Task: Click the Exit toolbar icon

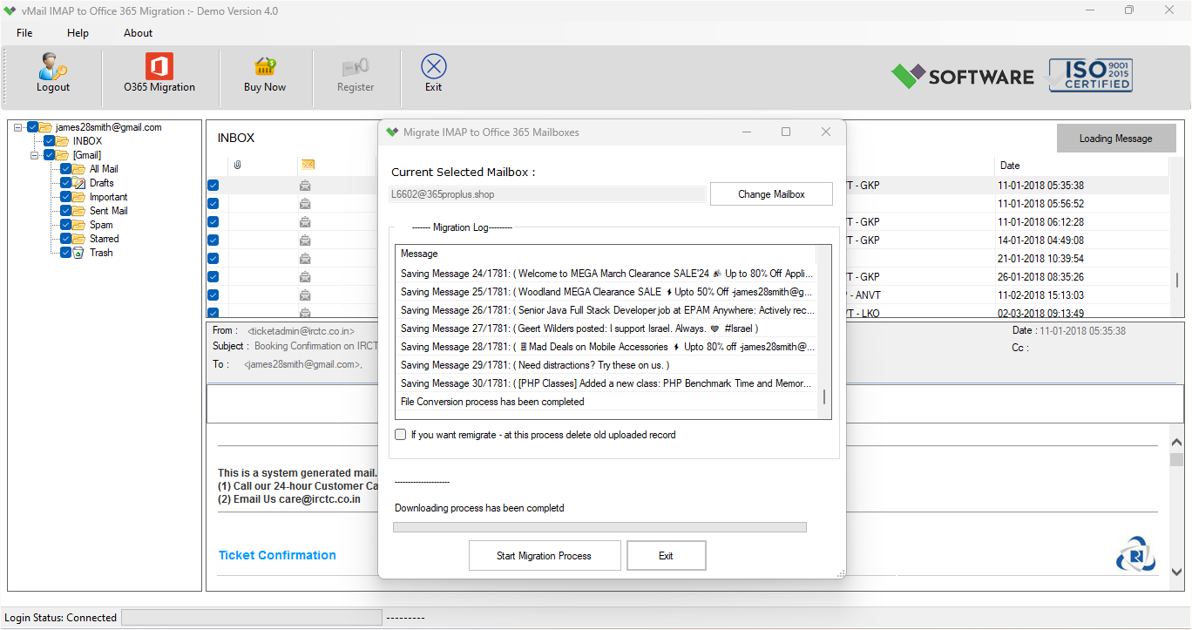Action: click(433, 66)
